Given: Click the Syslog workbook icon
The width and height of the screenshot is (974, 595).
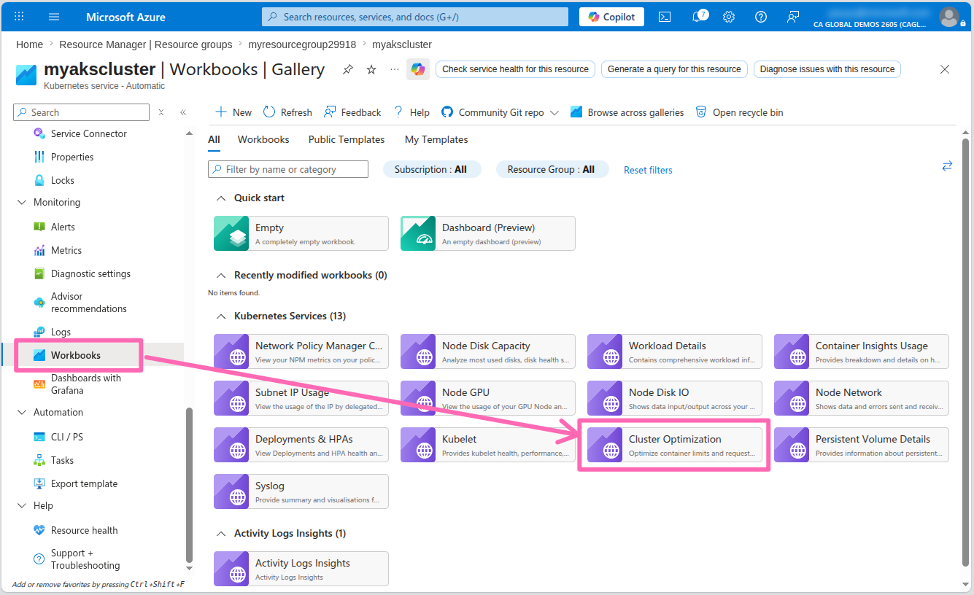Looking at the screenshot, I should click(x=232, y=491).
